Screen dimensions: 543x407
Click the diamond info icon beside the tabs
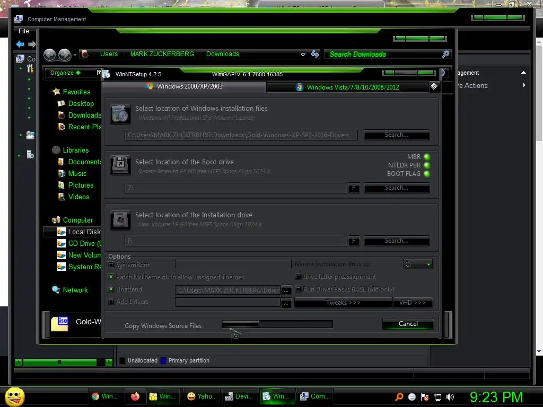coord(434,86)
